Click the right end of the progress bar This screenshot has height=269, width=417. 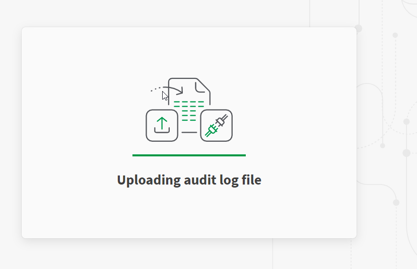(244, 155)
